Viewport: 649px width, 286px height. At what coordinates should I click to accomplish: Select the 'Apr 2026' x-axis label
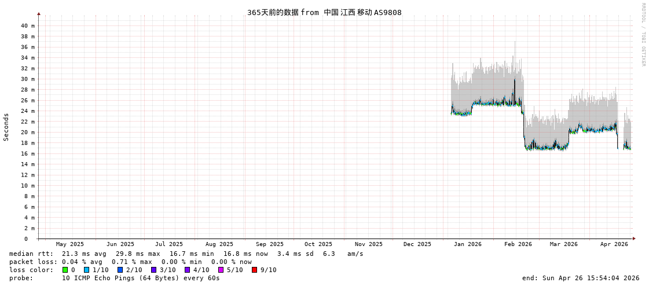pyautogui.click(x=614, y=244)
